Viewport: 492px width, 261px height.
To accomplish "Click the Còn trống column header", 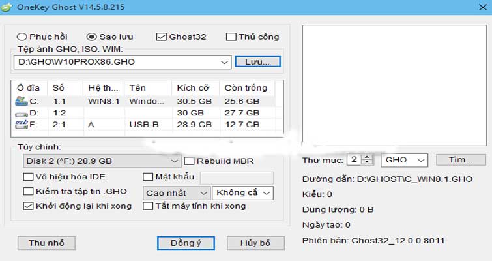I will [x=247, y=87].
